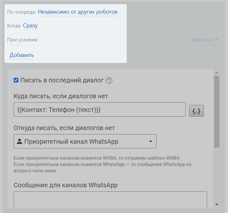Viewport: 228px width, 213px height.
Task: Click the Контакт: Телефон (текст) input field
Action: click(x=99, y=110)
